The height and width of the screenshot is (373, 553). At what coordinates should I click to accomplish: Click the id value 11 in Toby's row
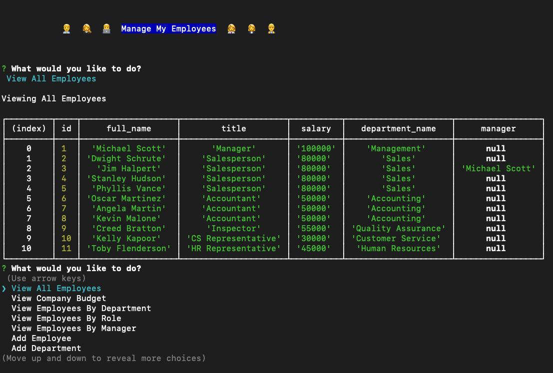tap(66, 249)
